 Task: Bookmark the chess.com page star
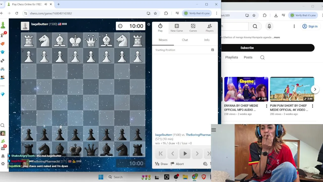[155, 13]
